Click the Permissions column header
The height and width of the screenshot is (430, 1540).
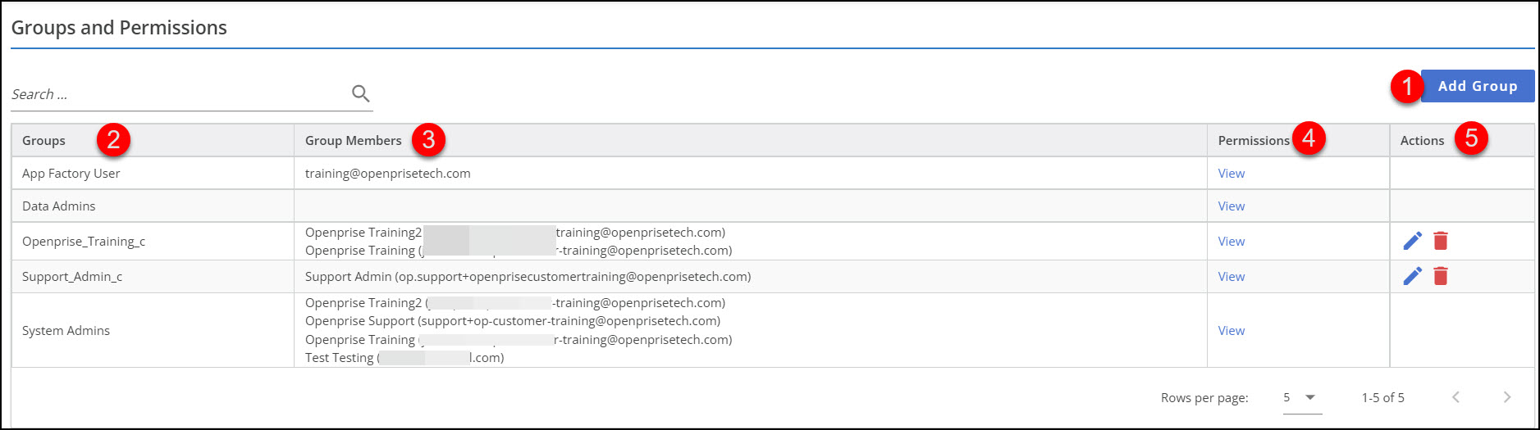coord(1253,141)
